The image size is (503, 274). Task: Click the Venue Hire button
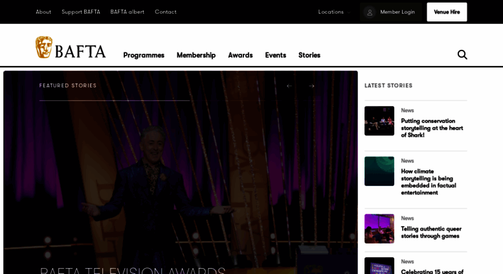447,12
